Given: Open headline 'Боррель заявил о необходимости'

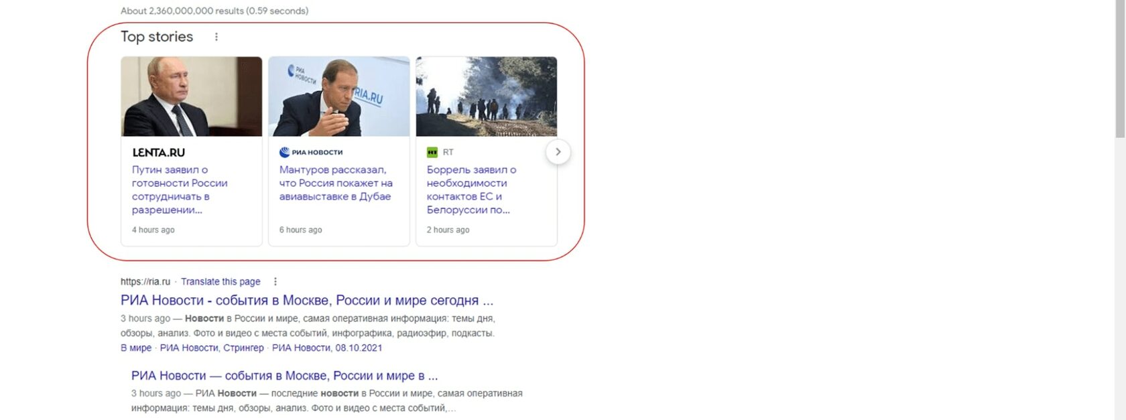Looking at the screenshot, I should [471, 190].
